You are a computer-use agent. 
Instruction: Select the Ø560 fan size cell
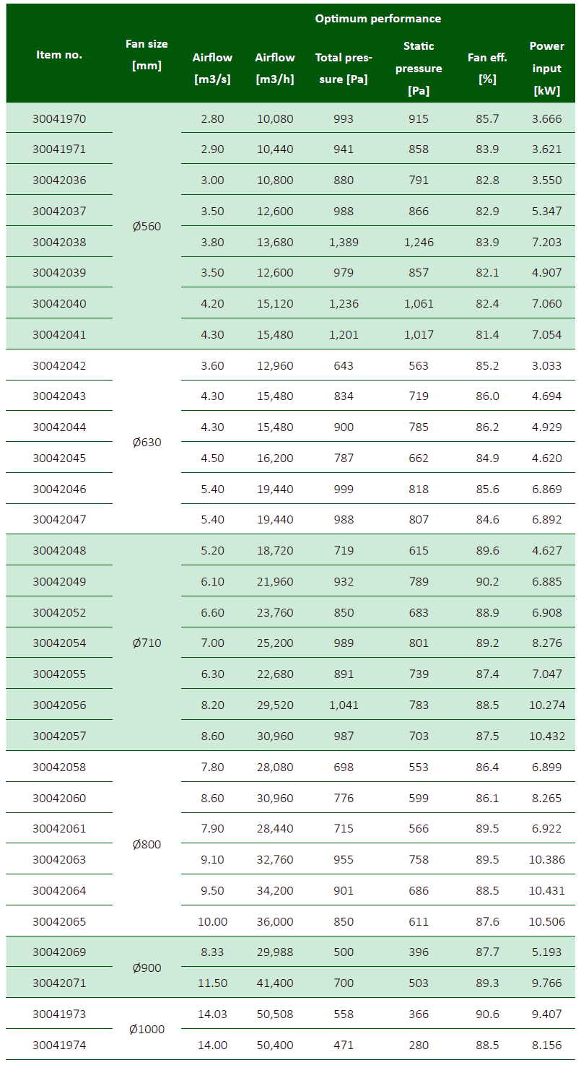[x=147, y=226]
